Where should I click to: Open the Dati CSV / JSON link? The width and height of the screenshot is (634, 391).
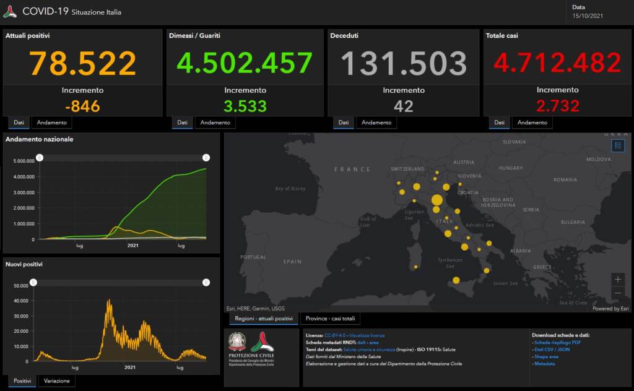coord(553,350)
